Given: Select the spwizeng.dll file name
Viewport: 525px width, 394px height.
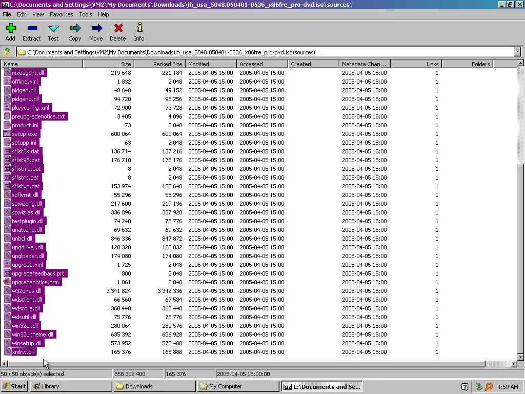Looking at the screenshot, I should point(27,204).
